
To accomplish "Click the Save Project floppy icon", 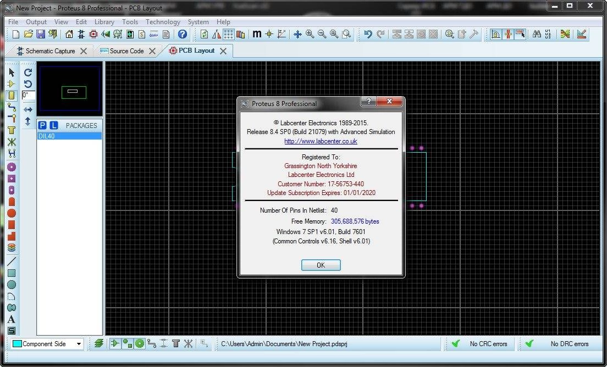I will [x=41, y=35].
